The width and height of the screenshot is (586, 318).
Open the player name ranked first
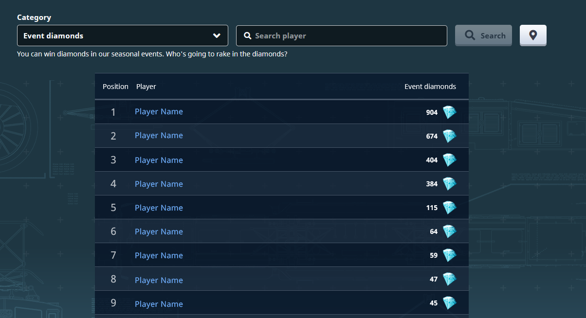click(x=159, y=112)
